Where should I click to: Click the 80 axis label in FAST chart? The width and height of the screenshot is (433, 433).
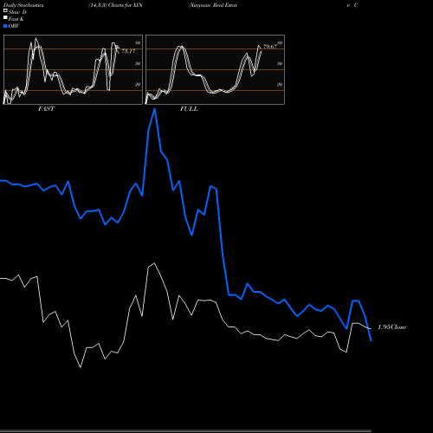point(138,42)
